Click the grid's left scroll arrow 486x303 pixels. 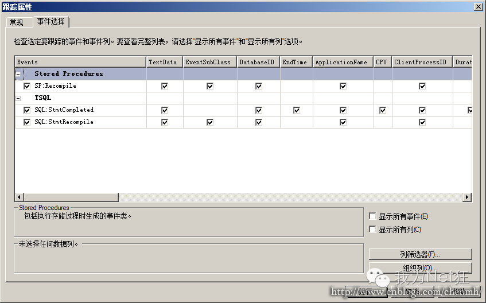point(20,197)
